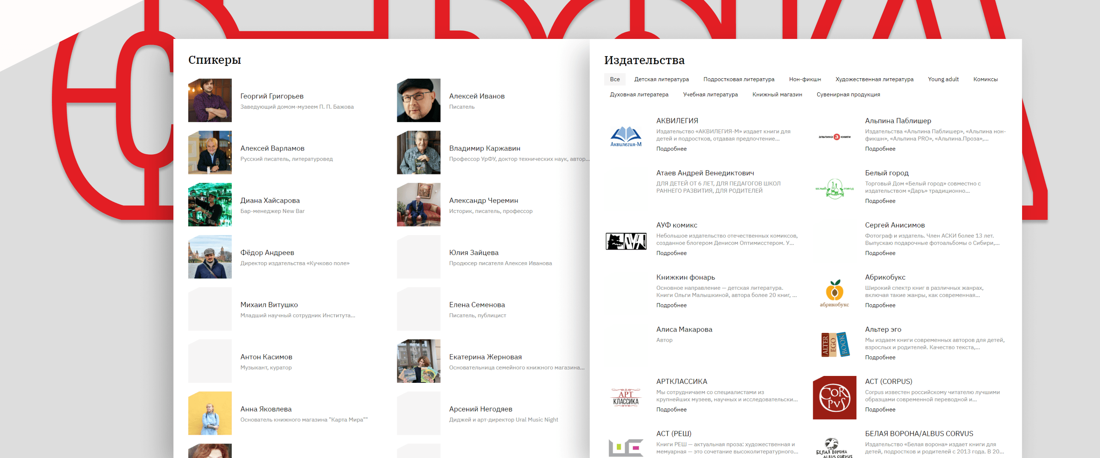Select the Детская литература filter
Image resolution: width=1100 pixels, height=458 pixels.
coord(661,79)
